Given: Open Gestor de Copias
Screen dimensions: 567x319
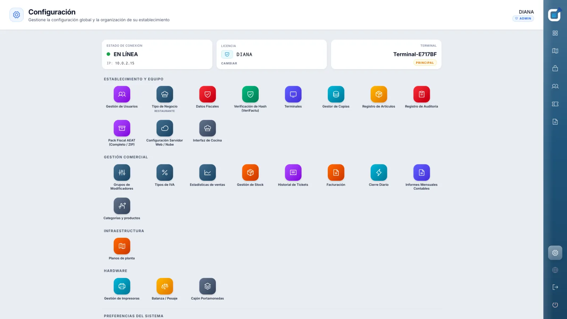Looking at the screenshot, I should tap(336, 94).
